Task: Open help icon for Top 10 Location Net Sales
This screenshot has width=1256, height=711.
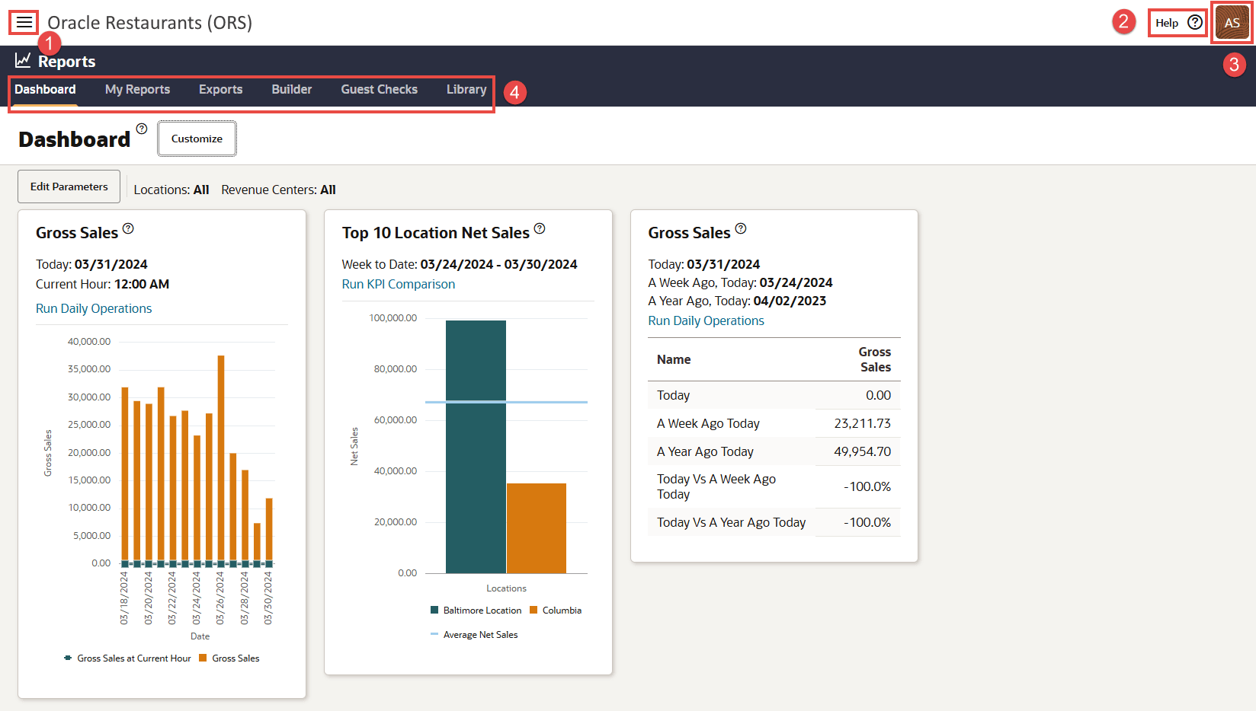Action: [x=540, y=228]
